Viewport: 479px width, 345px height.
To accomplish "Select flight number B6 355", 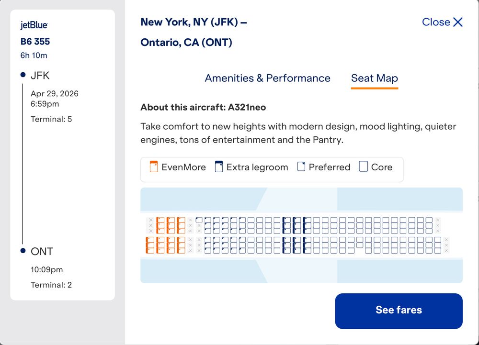I will [x=35, y=42].
